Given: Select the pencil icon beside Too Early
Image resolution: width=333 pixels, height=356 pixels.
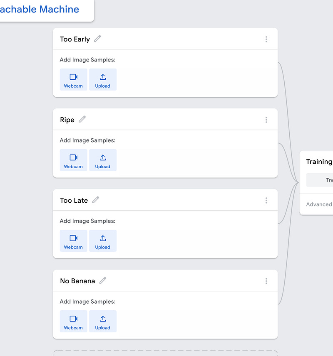Looking at the screenshot, I should pos(97,39).
